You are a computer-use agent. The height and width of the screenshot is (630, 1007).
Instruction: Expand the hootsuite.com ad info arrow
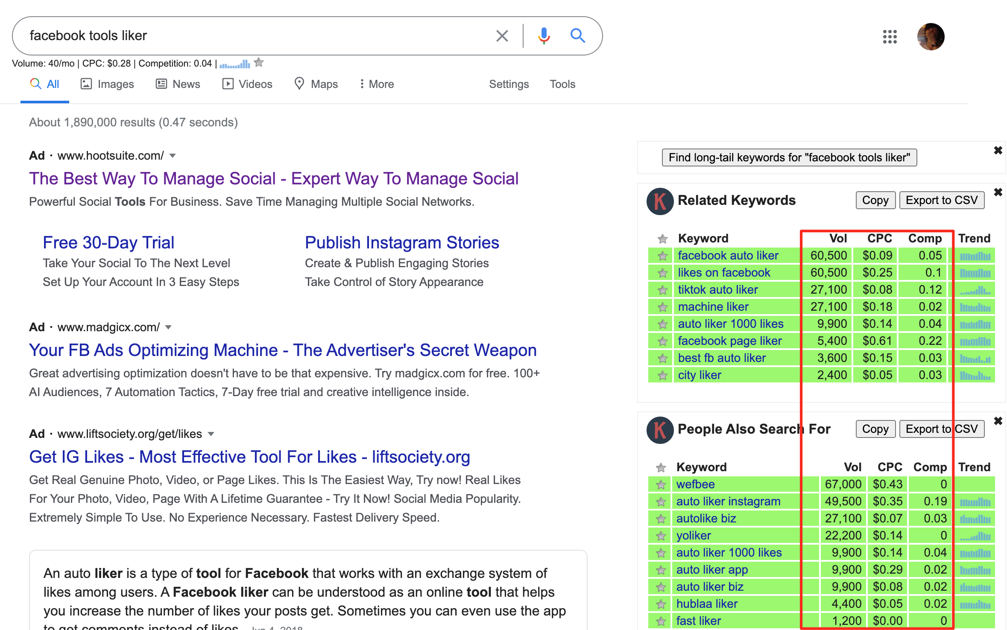click(x=173, y=156)
